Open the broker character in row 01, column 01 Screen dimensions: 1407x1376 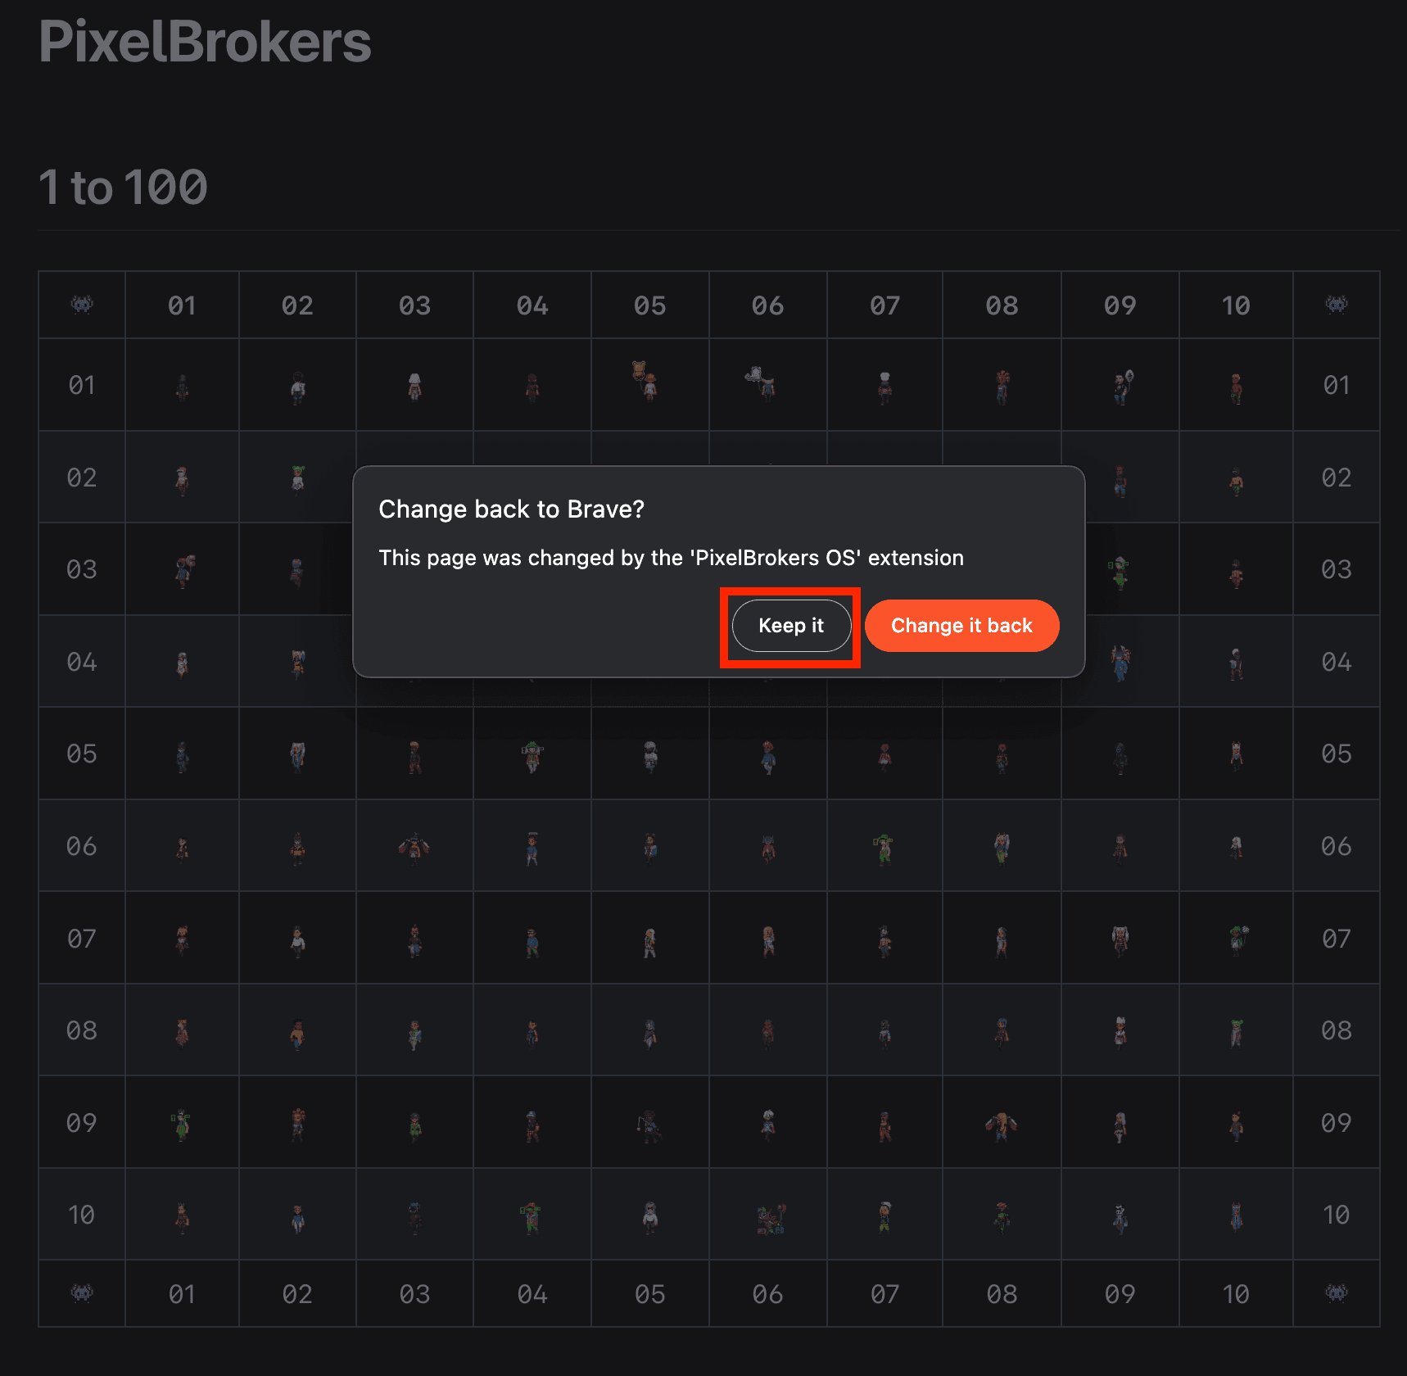(182, 386)
